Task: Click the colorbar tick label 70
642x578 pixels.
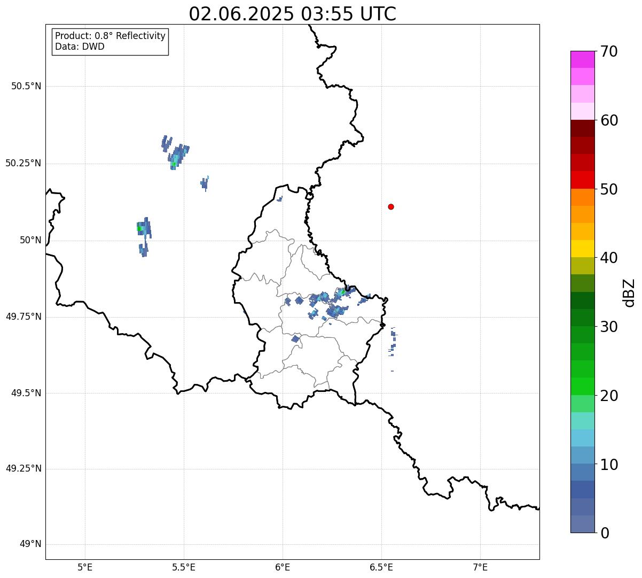Action: [609, 51]
